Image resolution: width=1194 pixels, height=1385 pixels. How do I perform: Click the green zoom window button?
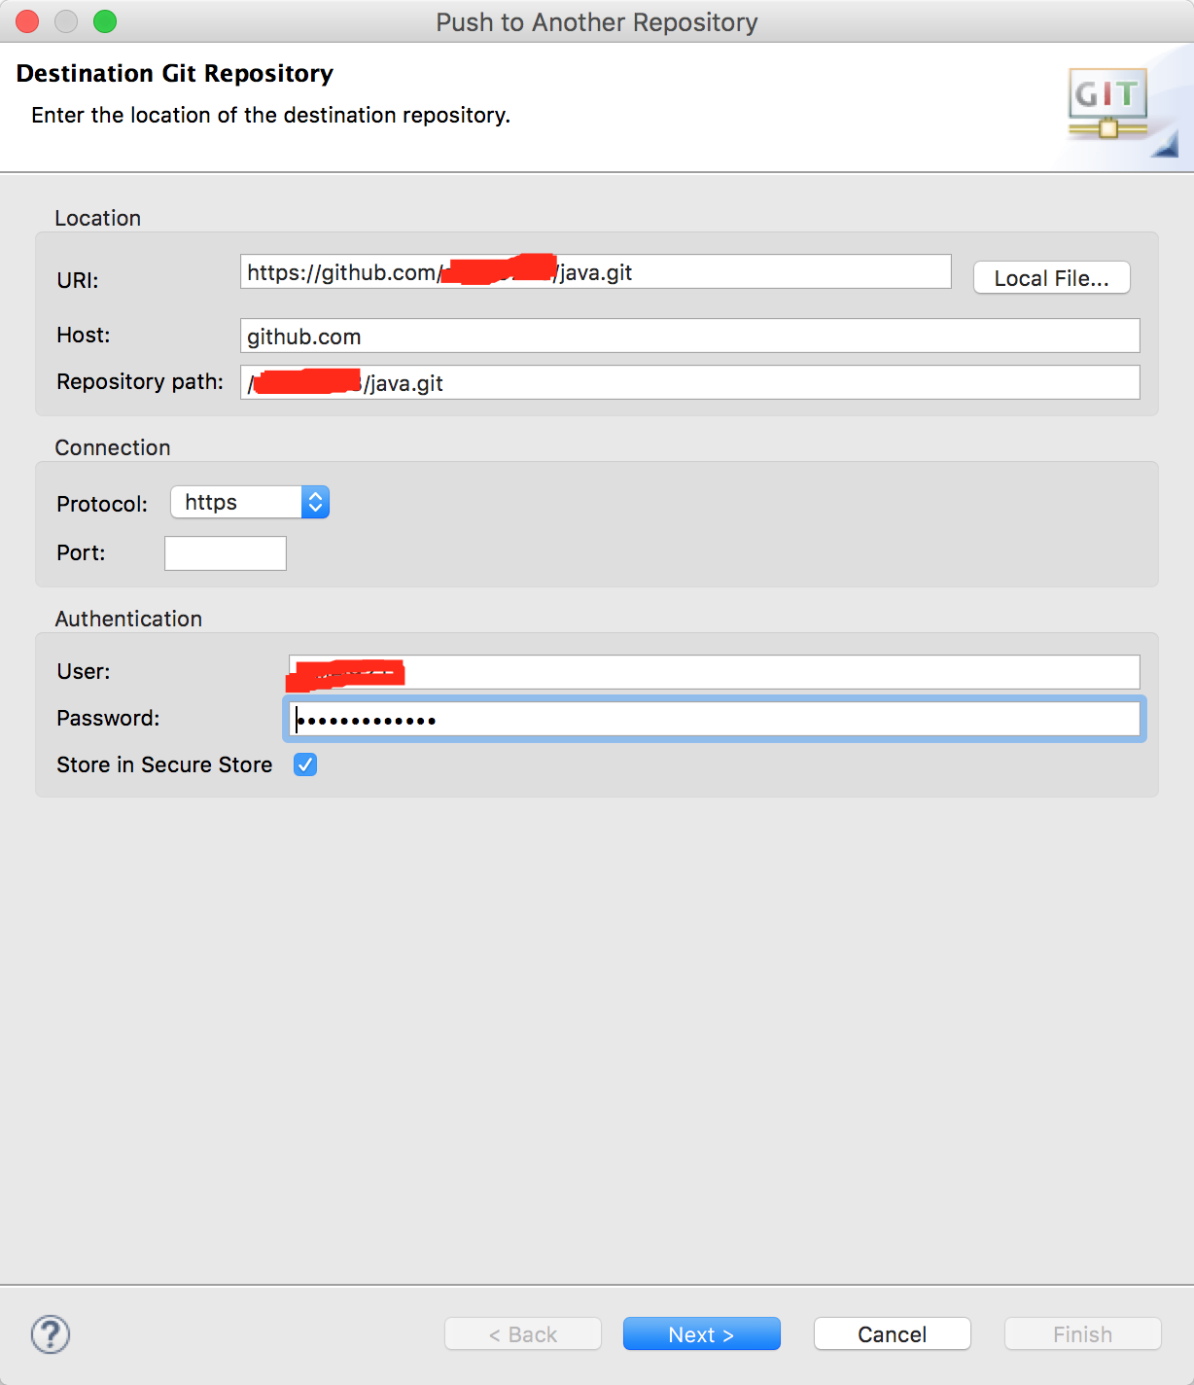coord(105,21)
